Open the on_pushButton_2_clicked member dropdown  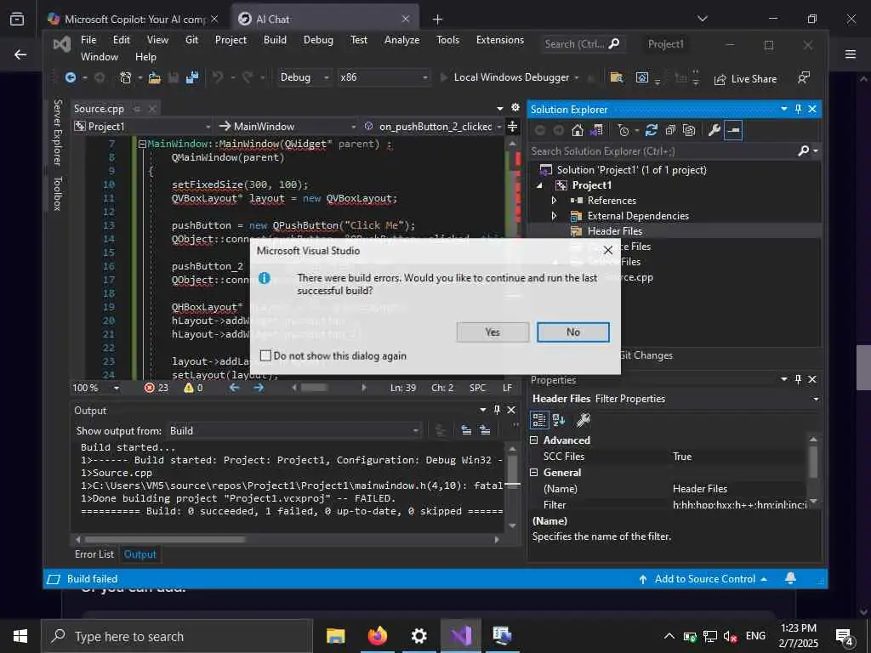click(433, 127)
